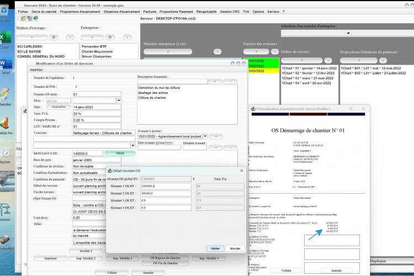This screenshot has width=414, height=276.
Task: Open the TVA menu
Action: tap(246, 12)
